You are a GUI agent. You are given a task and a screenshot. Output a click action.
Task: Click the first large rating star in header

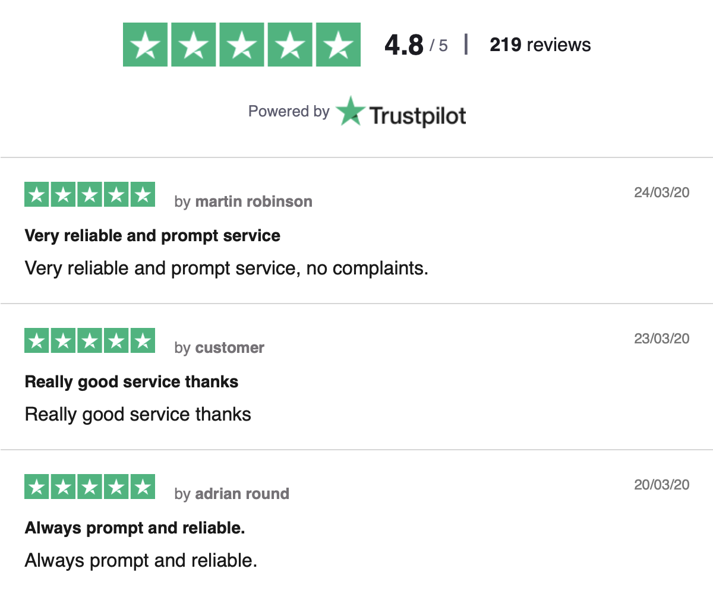pos(145,45)
